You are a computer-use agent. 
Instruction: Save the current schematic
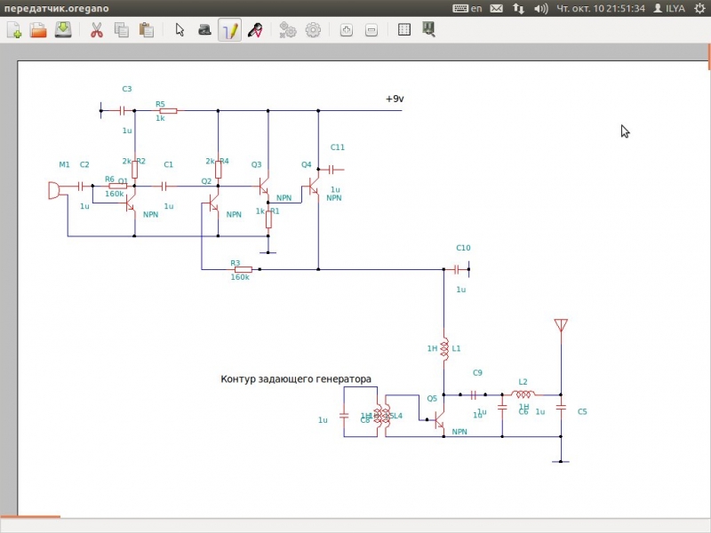point(63,30)
